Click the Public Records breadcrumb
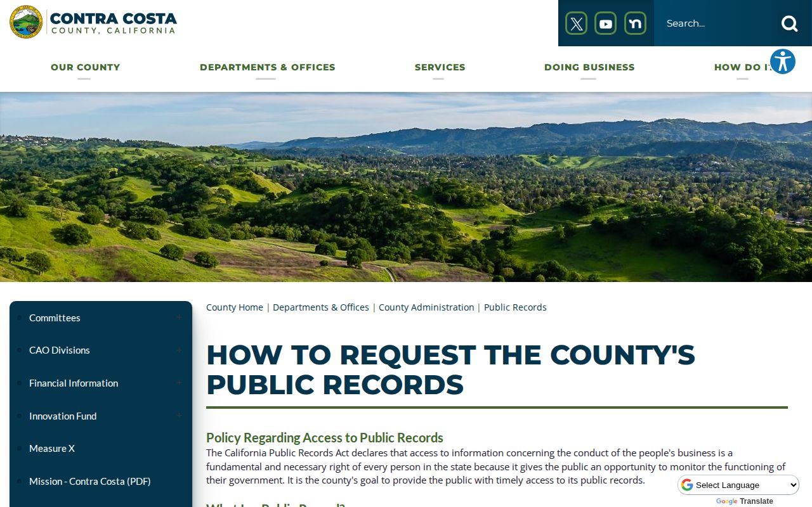The image size is (812, 507). pos(515,307)
